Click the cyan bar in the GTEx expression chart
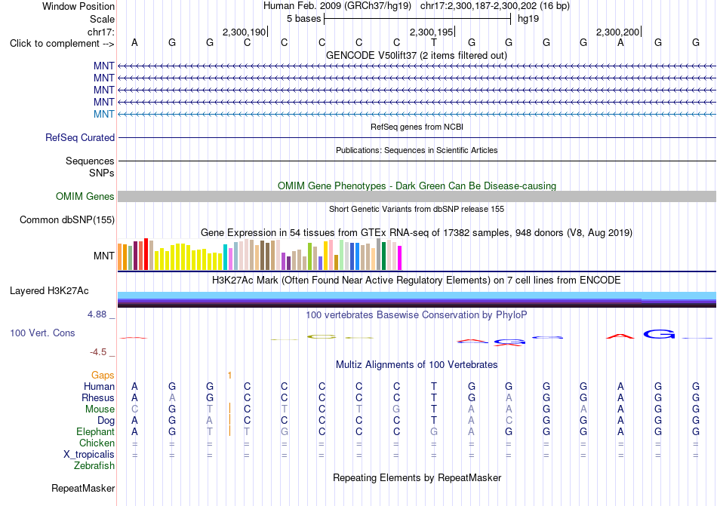This screenshot has height=506, width=717. coord(225,257)
